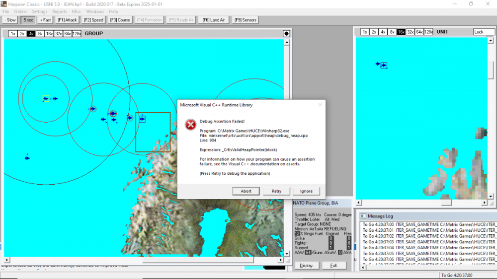Image resolution: width=497 pixels, height=279 pixels.
Task: Click the Unit map scroll up arrow
Action: pyautogui.click(x=491, y=40)
